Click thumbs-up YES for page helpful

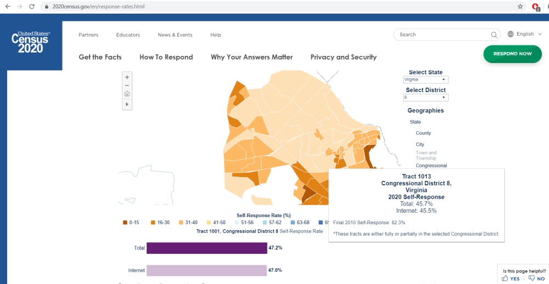coord(511,279)
